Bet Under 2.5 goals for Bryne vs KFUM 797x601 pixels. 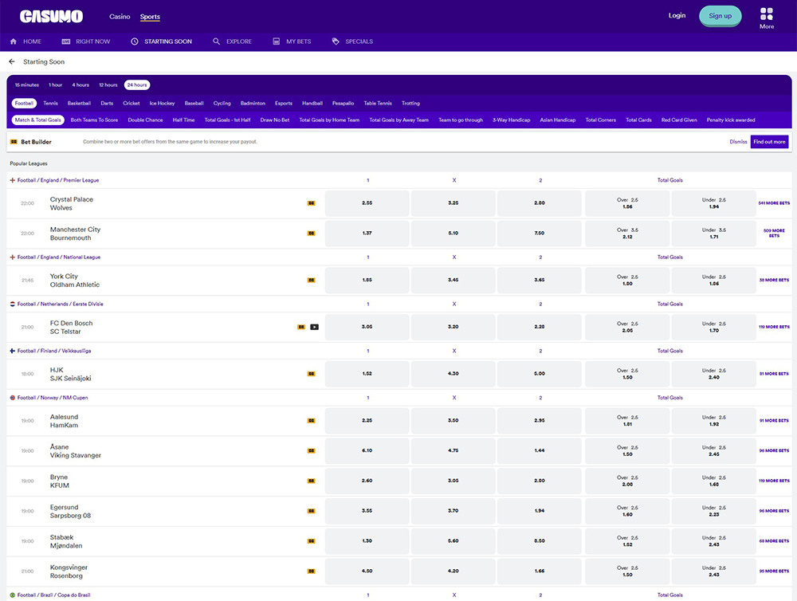713,481
